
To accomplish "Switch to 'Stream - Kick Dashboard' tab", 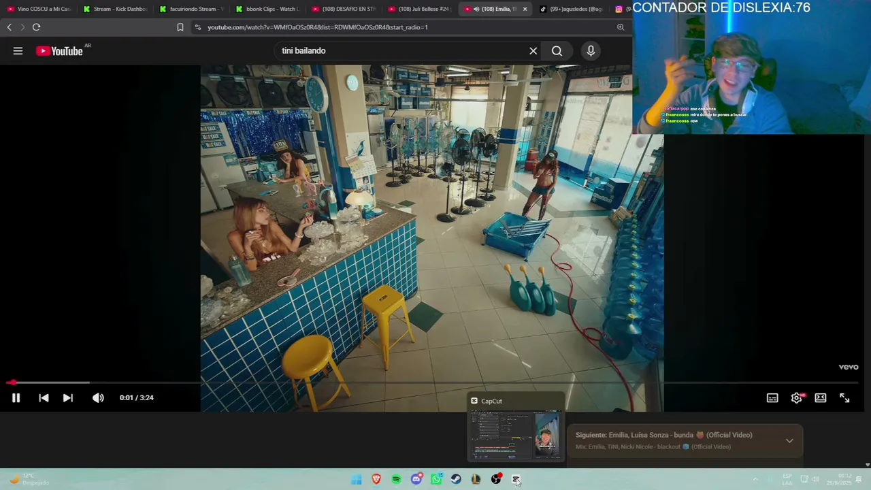I will click(x=115, y=9).
